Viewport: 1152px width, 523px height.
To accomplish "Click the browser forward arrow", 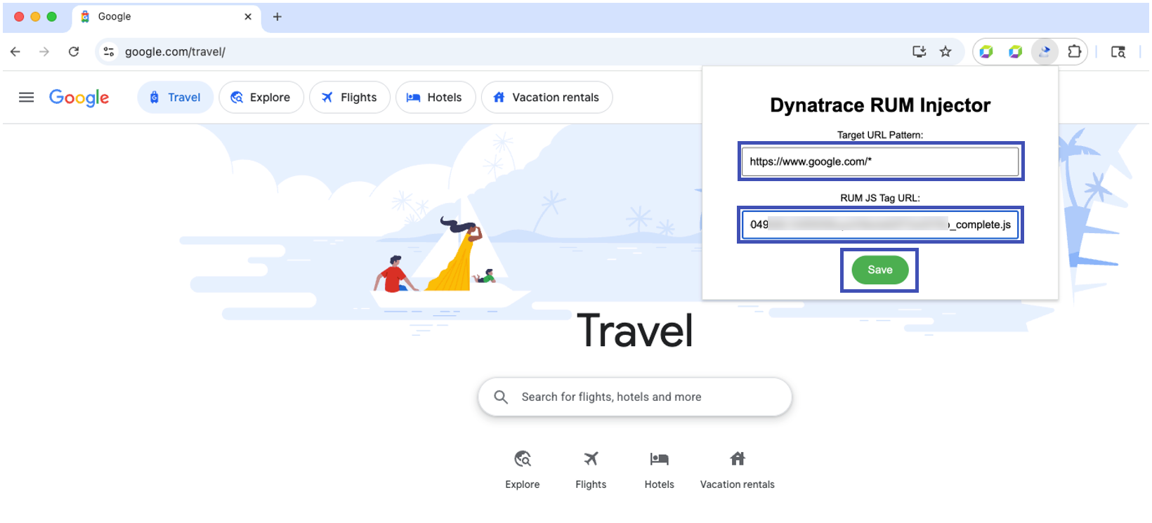I will [x=44, y=52].
